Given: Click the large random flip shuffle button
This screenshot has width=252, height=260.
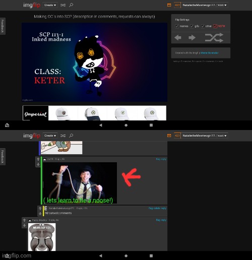Looking at the screenshot, I should (214, 37).
